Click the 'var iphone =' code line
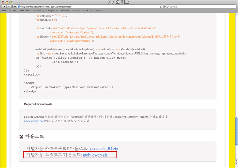This screenshot has height=168, width=238. (108, 36)
